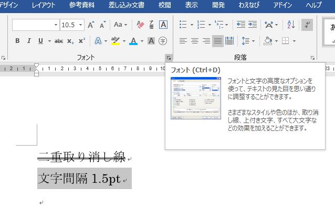The height and width of the screenshot is (209, 335).
Task: Apply a character border with the boxed A
Action: click(163, 25)
